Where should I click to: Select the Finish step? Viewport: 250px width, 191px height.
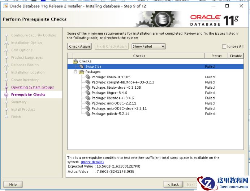pos(16,117)
